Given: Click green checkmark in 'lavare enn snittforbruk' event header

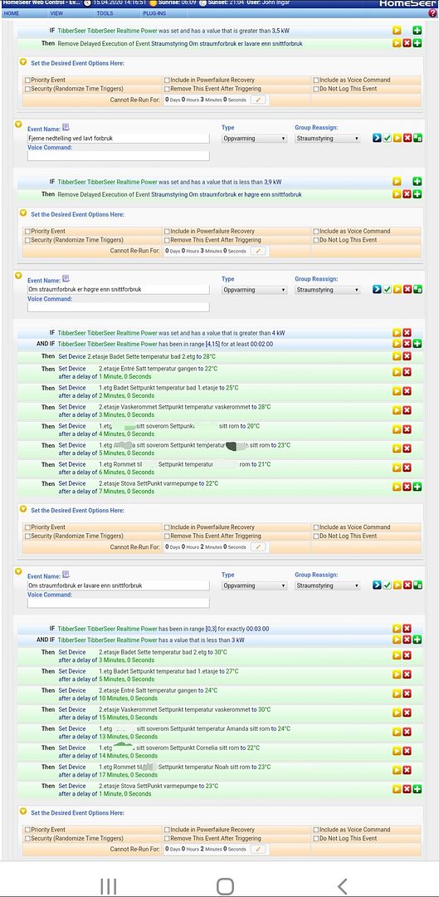Looking at the screenshot, I should (x=387, y=586).
